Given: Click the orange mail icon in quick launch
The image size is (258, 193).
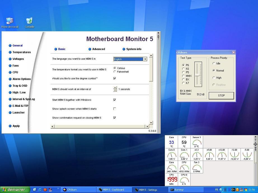Looking at the screenshot, I should pos(45,190).
